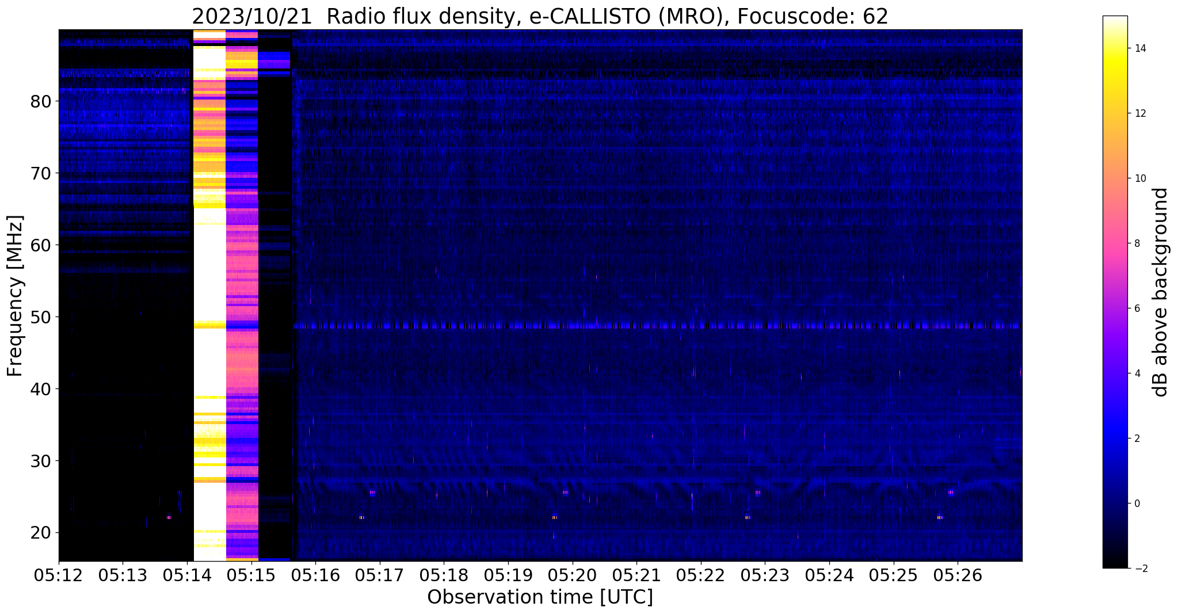
Task: Click the y-axis tick label 70
Action: click(x=40, y=174)
